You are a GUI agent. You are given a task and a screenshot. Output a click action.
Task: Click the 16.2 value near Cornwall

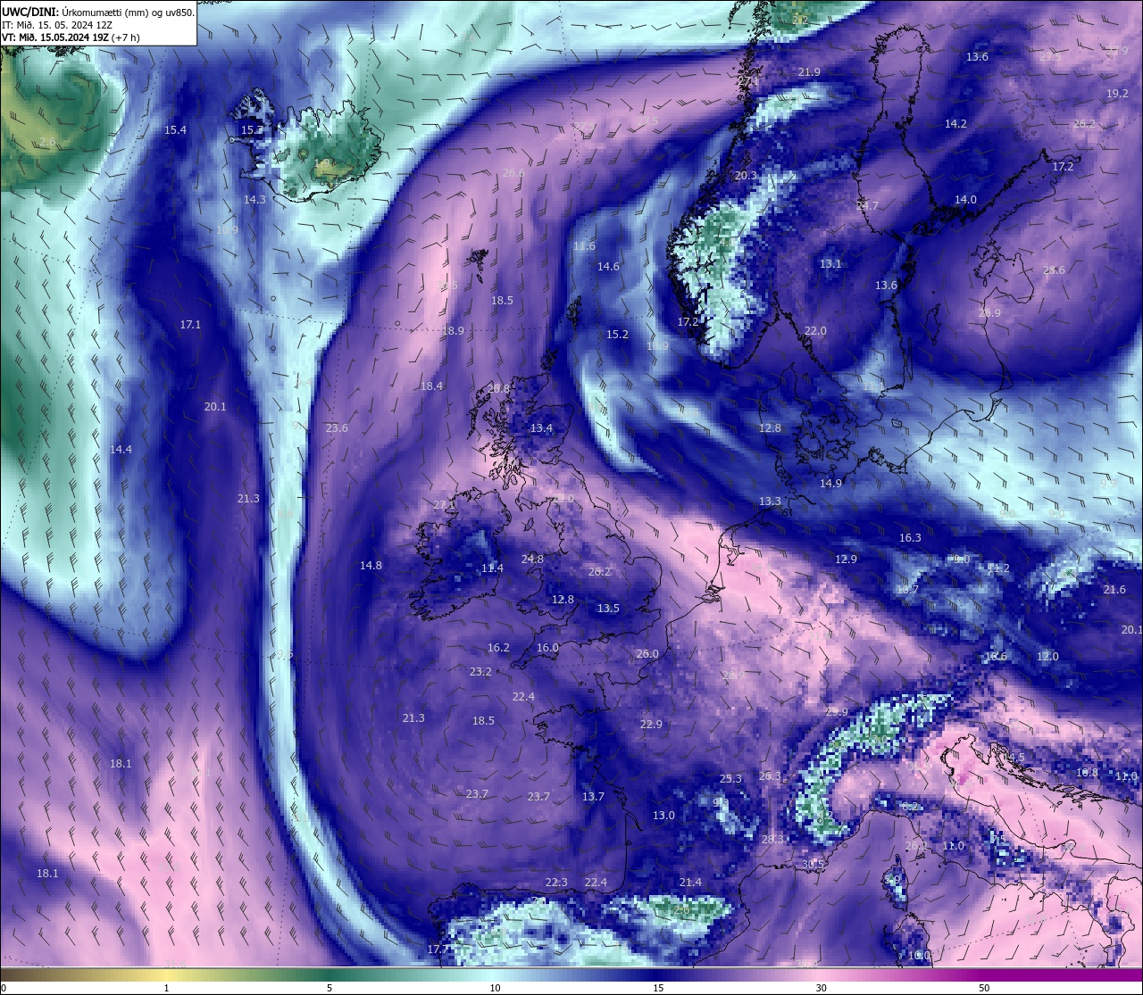click(x=498, y=648)
